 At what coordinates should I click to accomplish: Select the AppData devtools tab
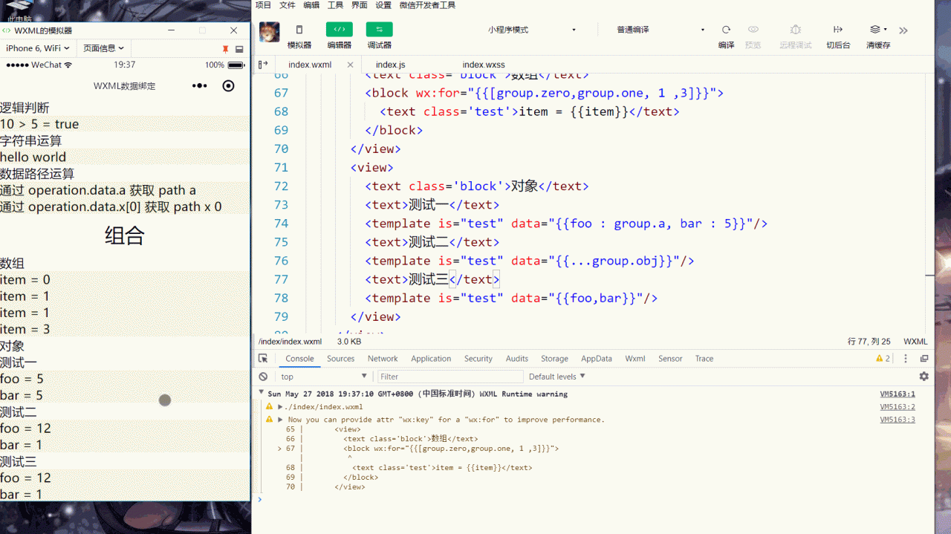pyautogui.click(x=597, y=359)
